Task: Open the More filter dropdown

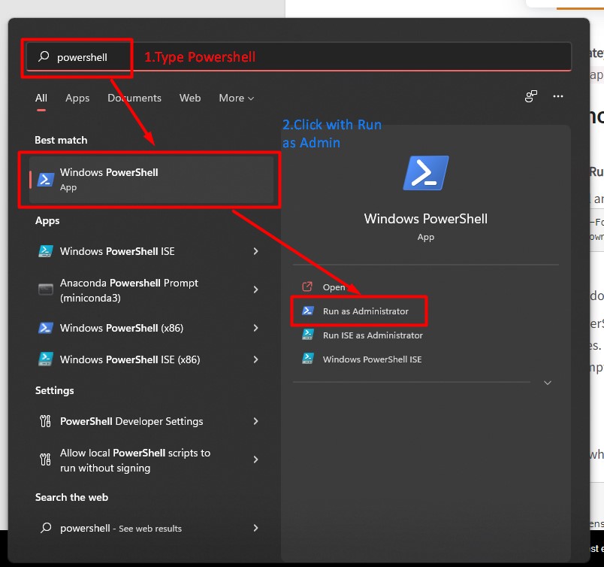Action: tap(237, 98)
